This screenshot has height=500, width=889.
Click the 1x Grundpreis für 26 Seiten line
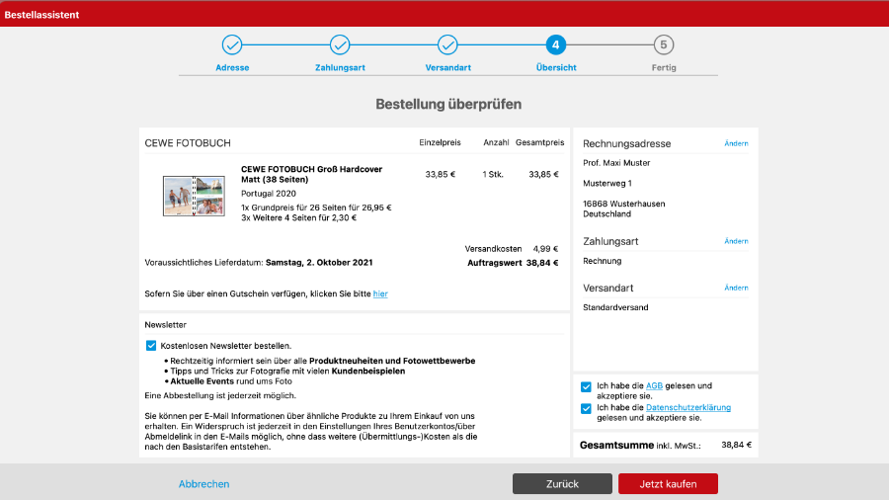pyautogui.click(x=316, y=208)
